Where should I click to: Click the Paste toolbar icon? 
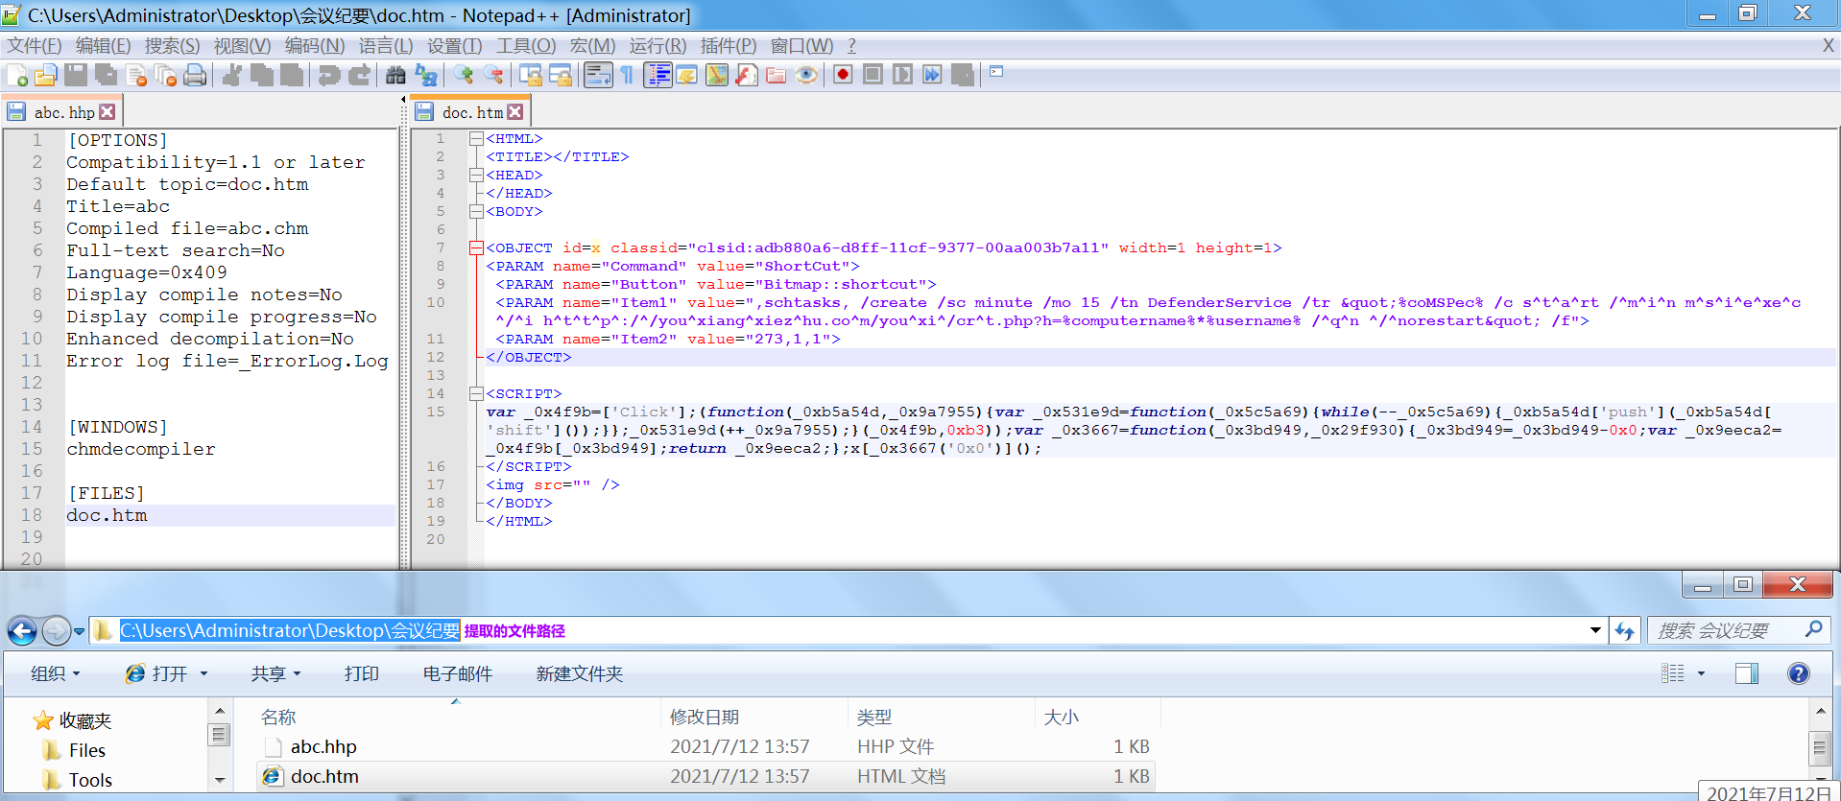[x=292, y=75]
